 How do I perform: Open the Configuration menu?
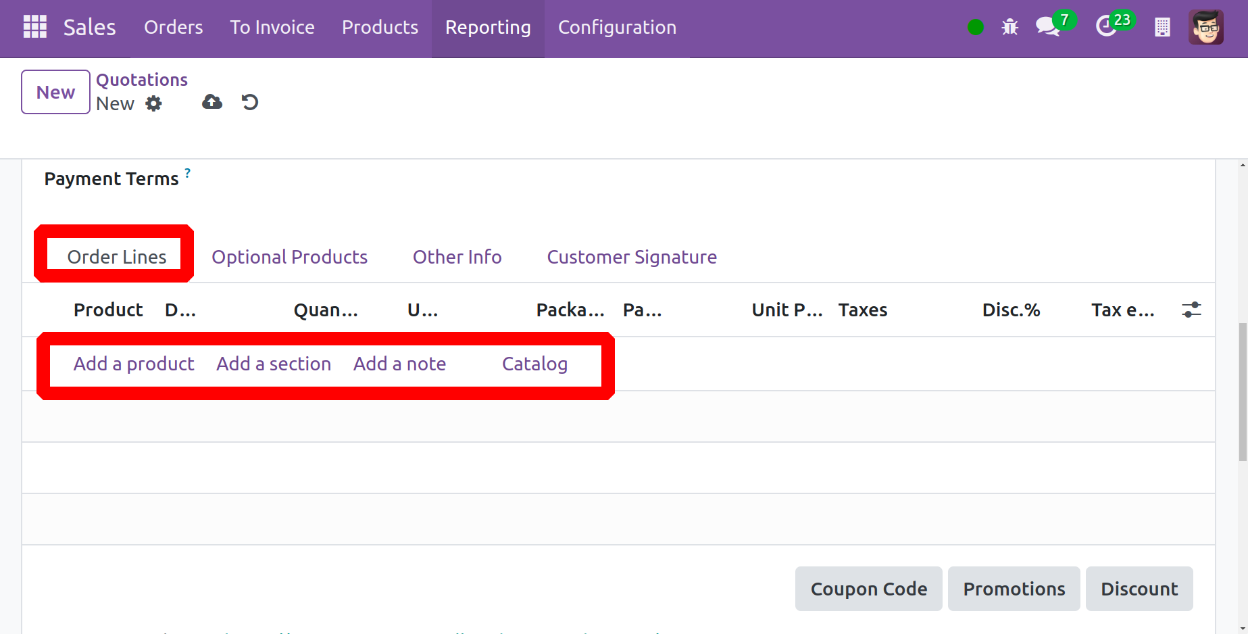pyautogui.click(x=617, y=27)
